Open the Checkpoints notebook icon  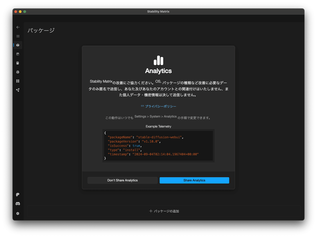coord(18,63)
